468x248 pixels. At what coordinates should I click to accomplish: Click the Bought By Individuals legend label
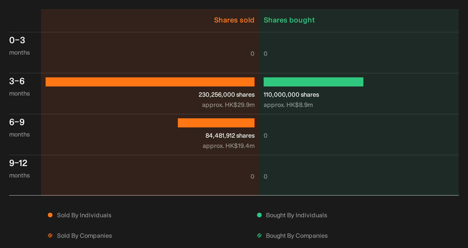296,215
